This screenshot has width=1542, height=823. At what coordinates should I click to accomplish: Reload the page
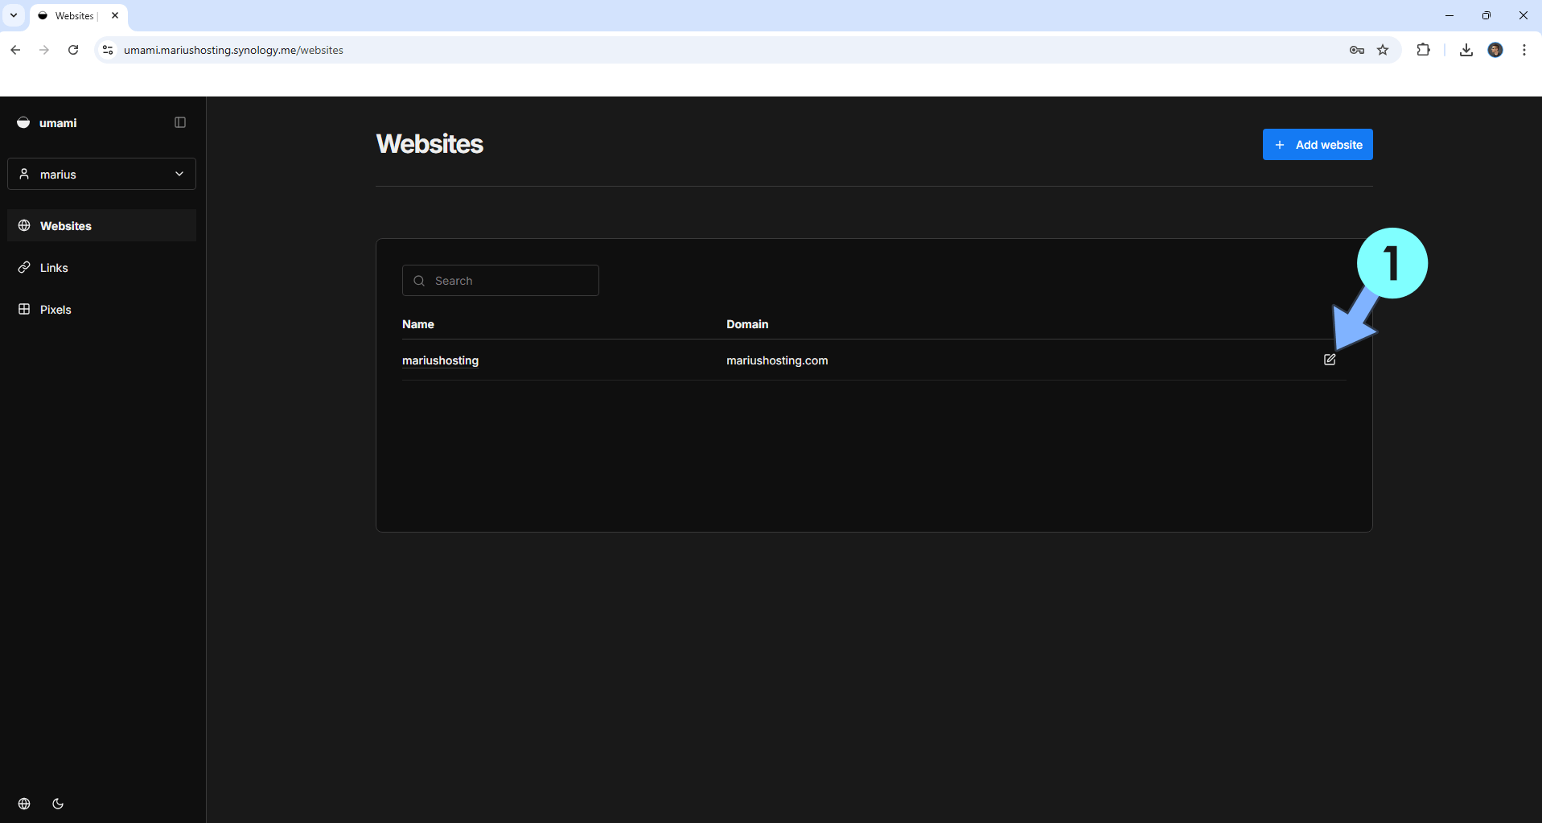(x=73, y=50)
